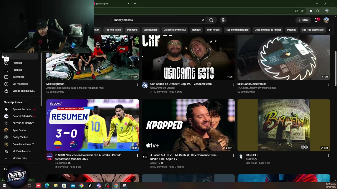Expand Mostrar más in subscriptions
Screen dimensions: 337x189
click(x=19, y=158)
